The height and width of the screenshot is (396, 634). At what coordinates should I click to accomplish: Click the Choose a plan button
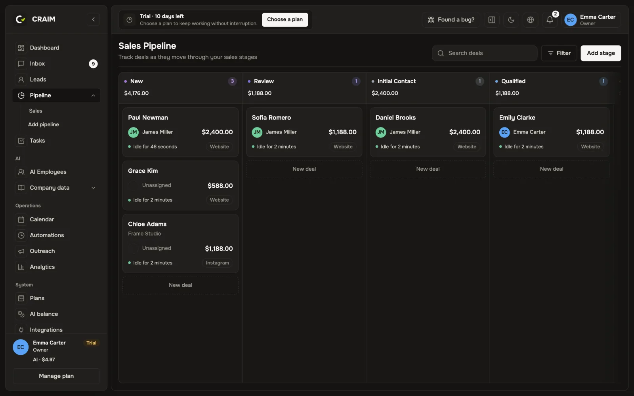coord(285,19)
